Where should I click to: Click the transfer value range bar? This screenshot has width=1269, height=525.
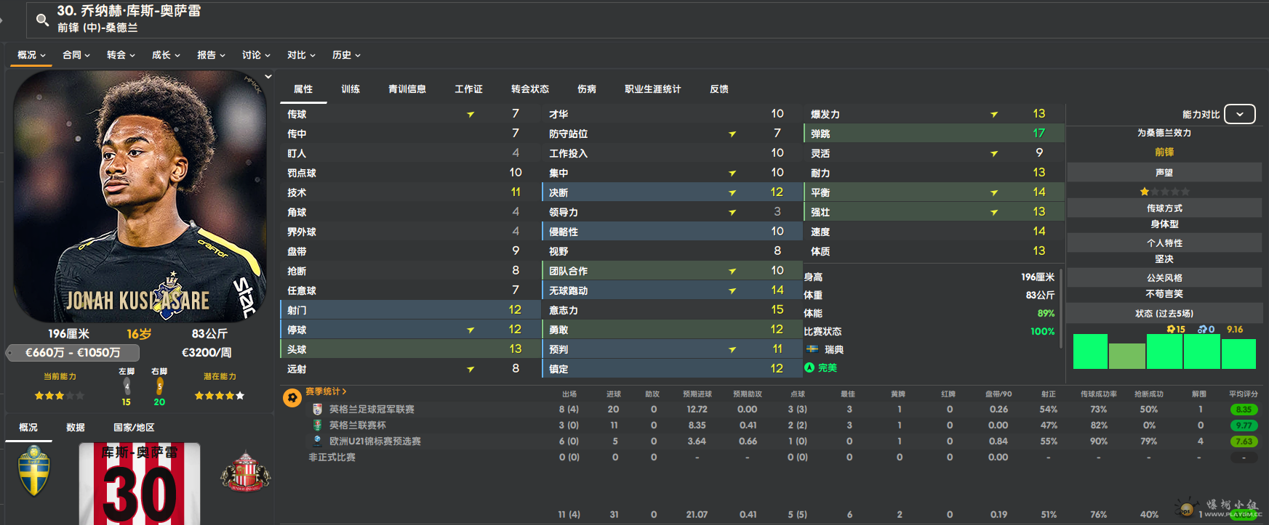click(x=73, y=353)
